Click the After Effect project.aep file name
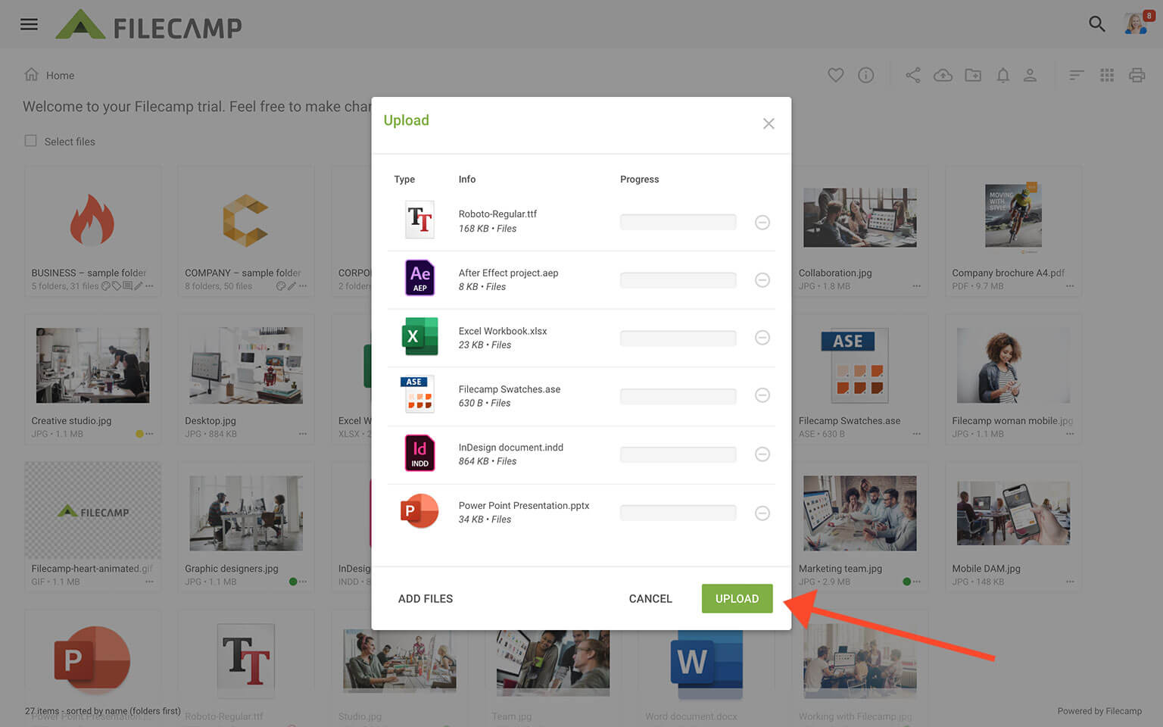 (x=508, y=273)
